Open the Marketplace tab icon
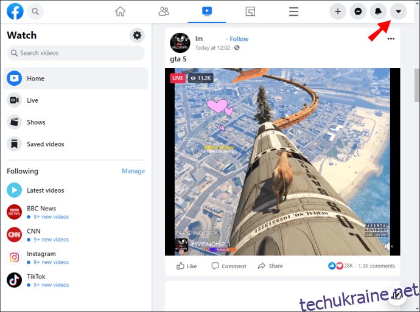Image resolution: width=420 pixels, height=312 pixels. coord(250,12)
